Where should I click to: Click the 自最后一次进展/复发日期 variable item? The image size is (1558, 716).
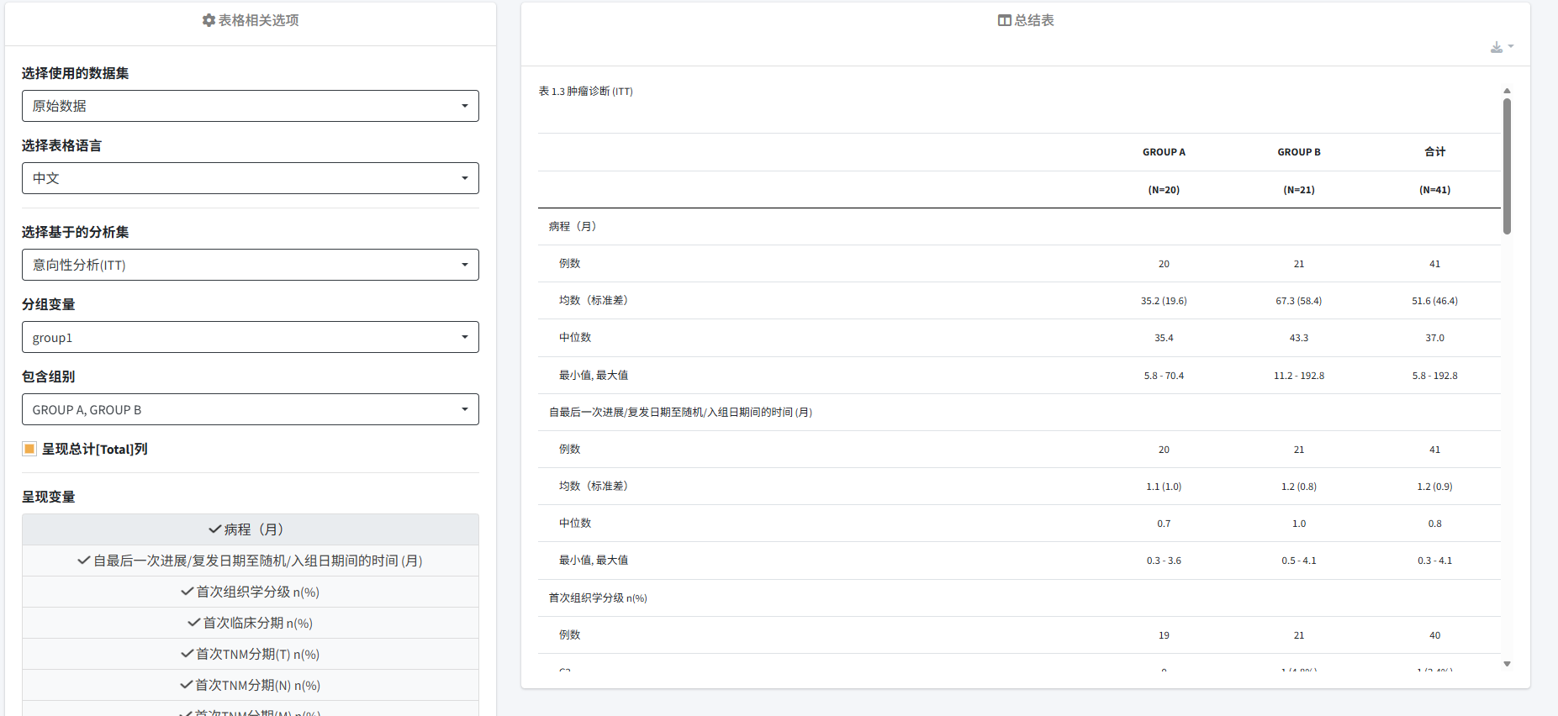(x=250, y=561)
